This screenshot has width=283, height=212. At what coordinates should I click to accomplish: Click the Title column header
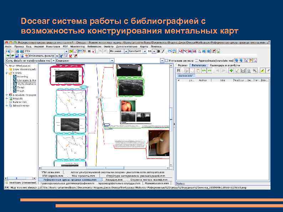(222, 80)
